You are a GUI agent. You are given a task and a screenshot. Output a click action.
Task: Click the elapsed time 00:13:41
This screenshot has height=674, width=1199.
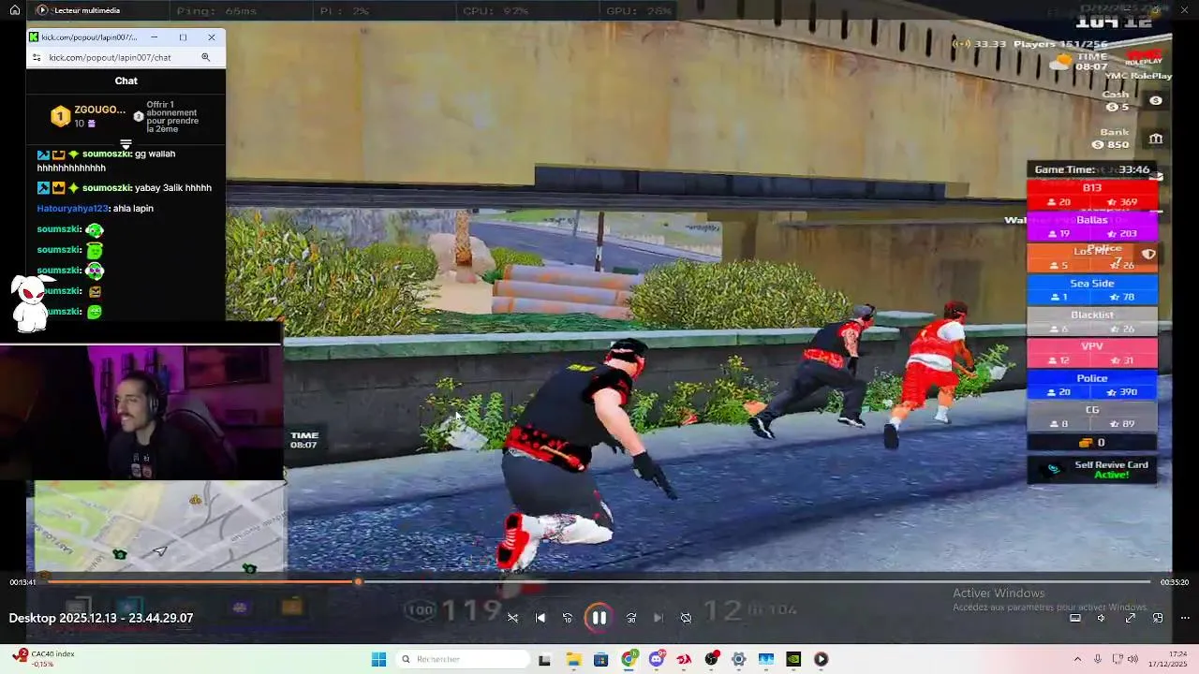pyautogui.click(x=22, y=582)
